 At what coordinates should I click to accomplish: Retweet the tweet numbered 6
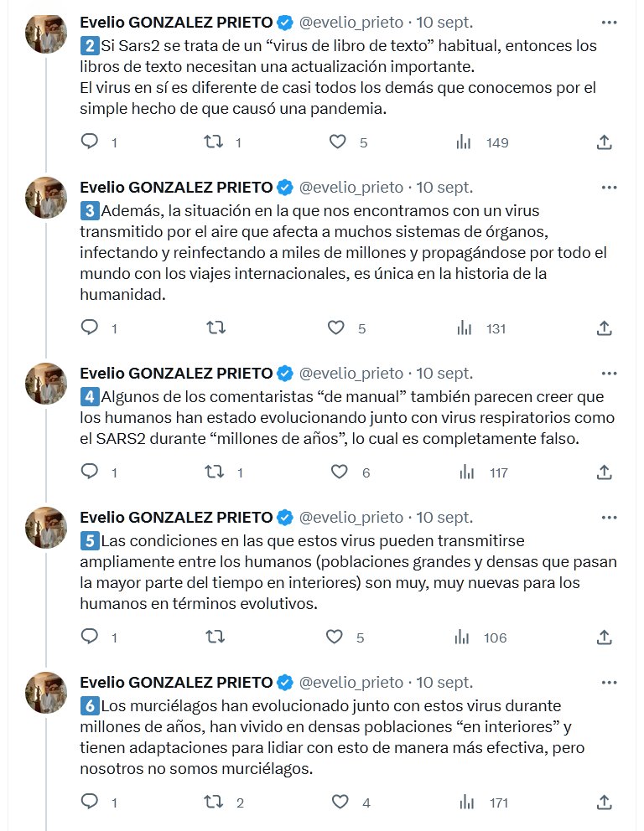point(214,803)
